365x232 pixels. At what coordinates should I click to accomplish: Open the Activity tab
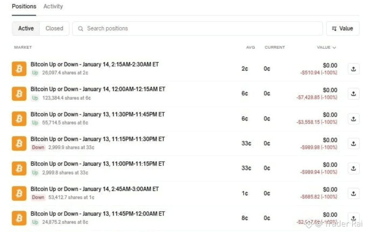click(53, 6)
